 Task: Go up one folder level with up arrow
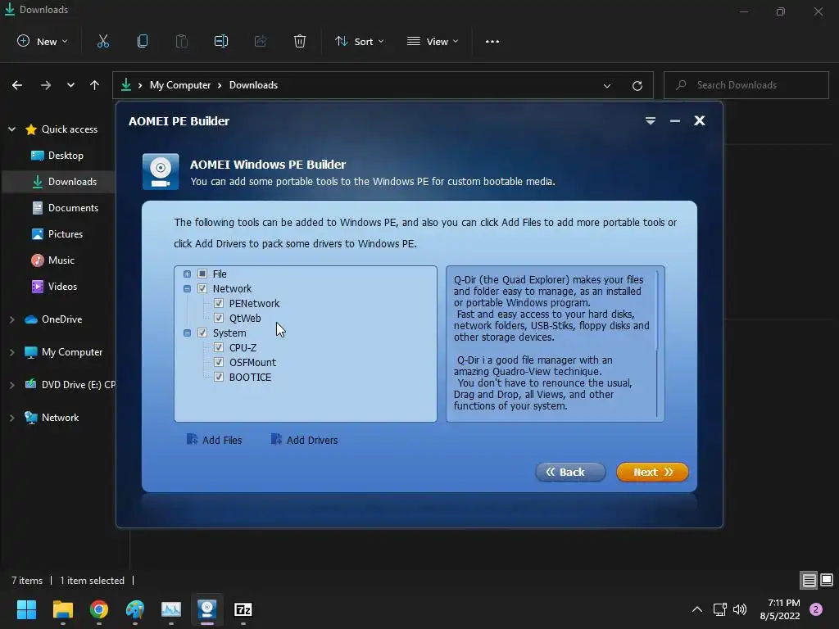click(95, 85)
